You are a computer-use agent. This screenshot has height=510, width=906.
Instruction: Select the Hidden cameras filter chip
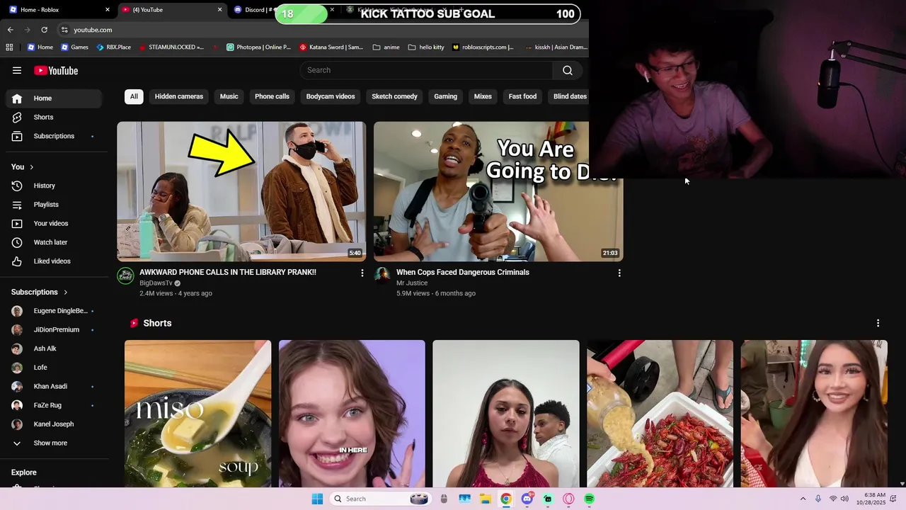[179, 96]
